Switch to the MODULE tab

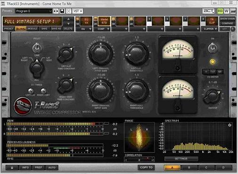33,29
